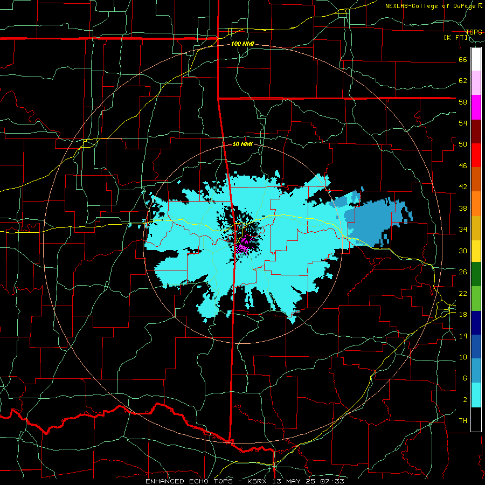The height and width of the screenshot is (485, 485).
Task: Click the light pink legend swatch
Action: pos(476,83)
